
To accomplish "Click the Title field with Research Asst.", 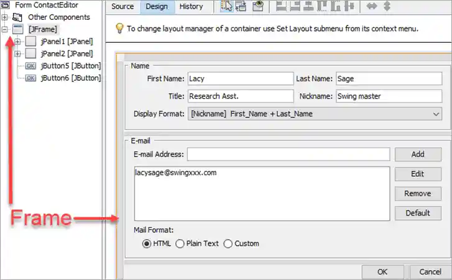I will (x=241, y=96).
